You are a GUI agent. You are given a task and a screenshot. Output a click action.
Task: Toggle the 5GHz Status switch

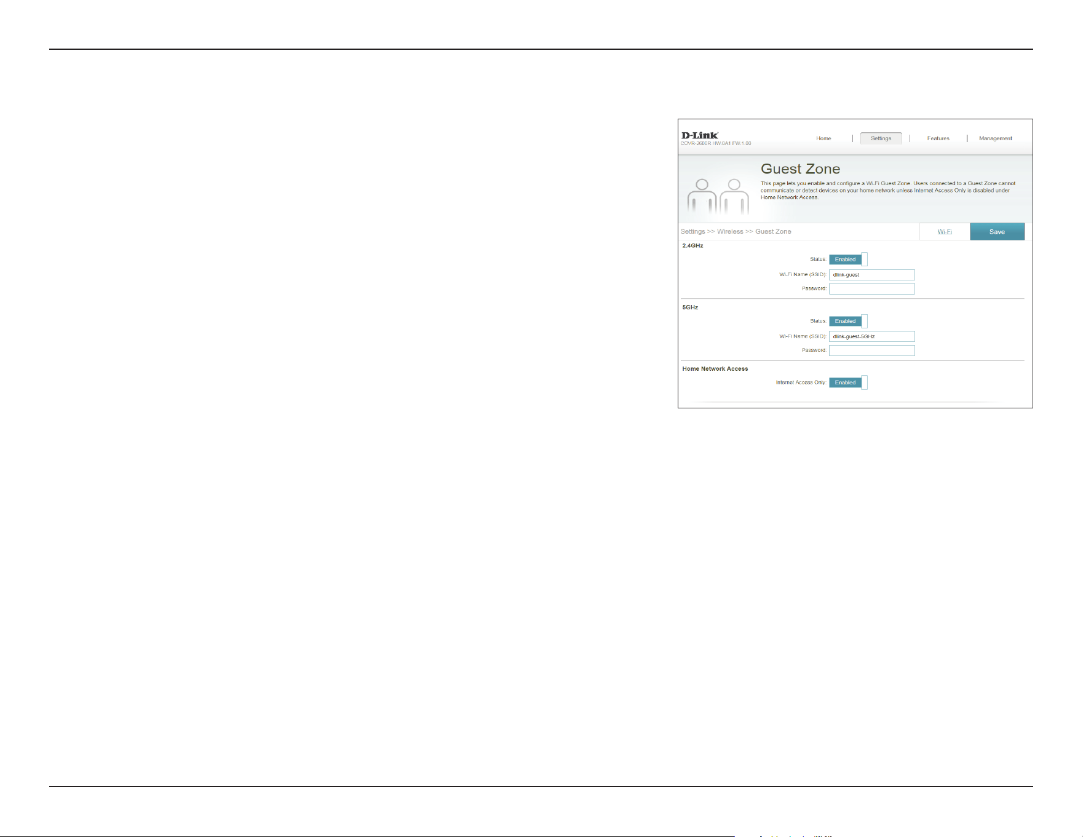848,321
